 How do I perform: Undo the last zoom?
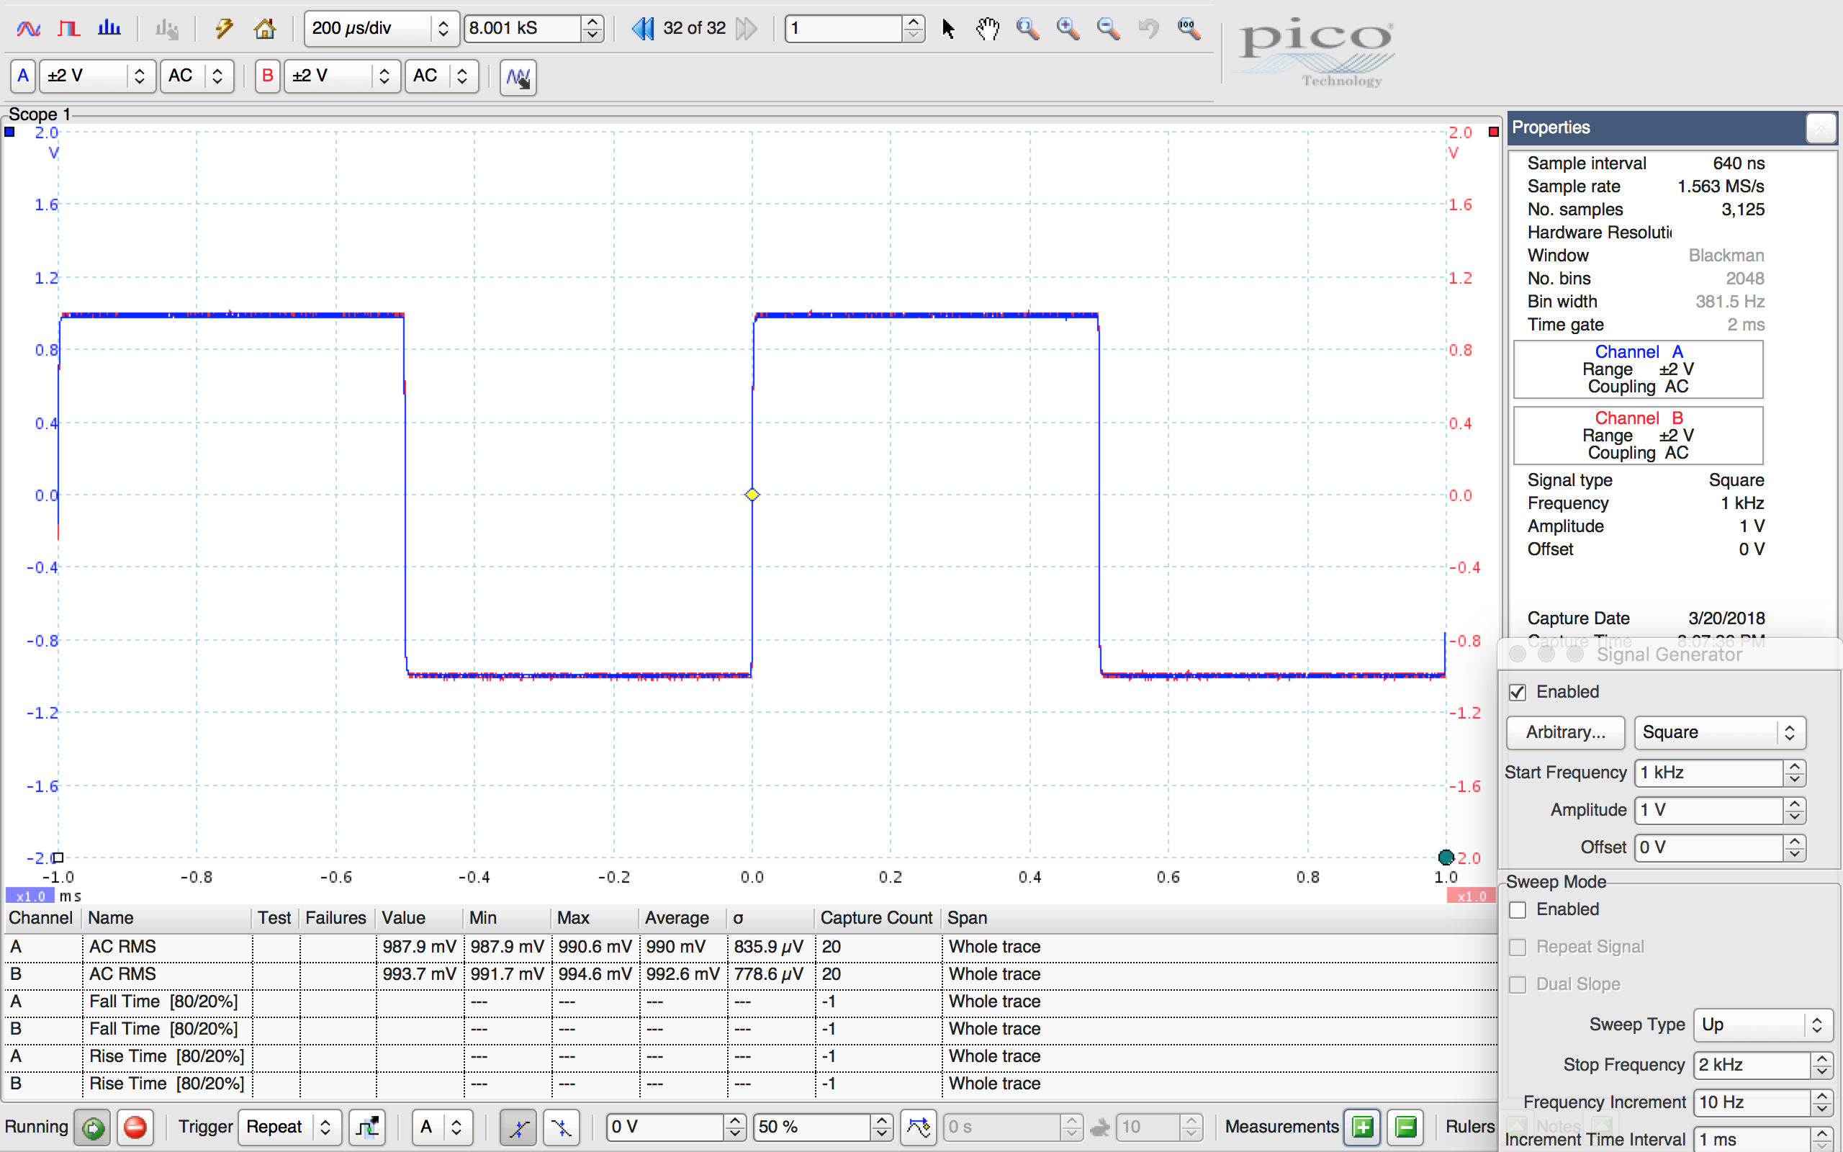tap(1148, 29)
